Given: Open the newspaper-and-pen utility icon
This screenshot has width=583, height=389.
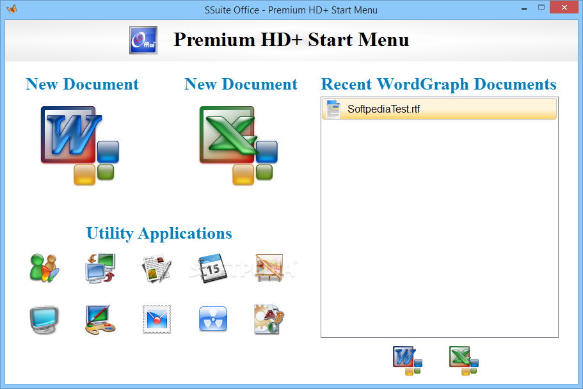Looking at the screenshot, I should coord(157,268).
